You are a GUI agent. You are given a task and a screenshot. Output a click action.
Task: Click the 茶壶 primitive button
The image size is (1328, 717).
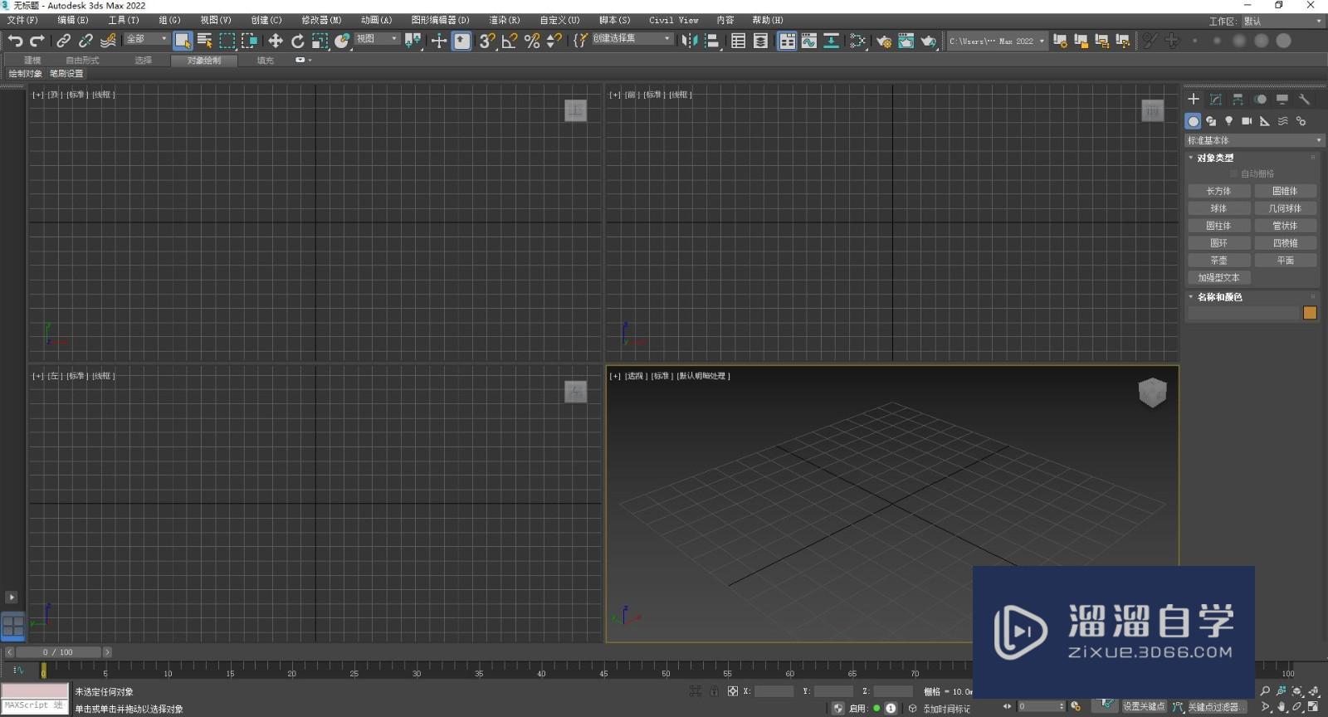tap(1218, 261)
